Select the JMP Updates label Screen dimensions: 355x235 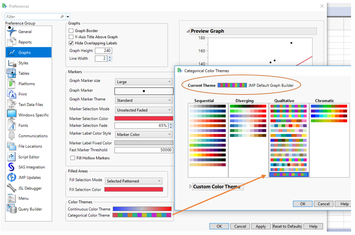pyautogui.click(x=29, y=177)
